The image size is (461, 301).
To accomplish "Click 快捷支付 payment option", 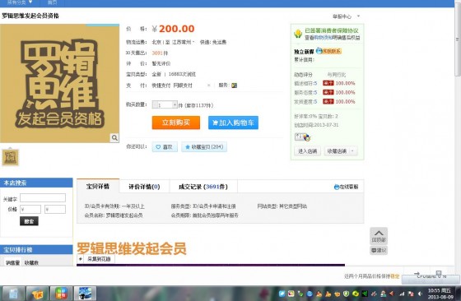I will tap(161, 86).
